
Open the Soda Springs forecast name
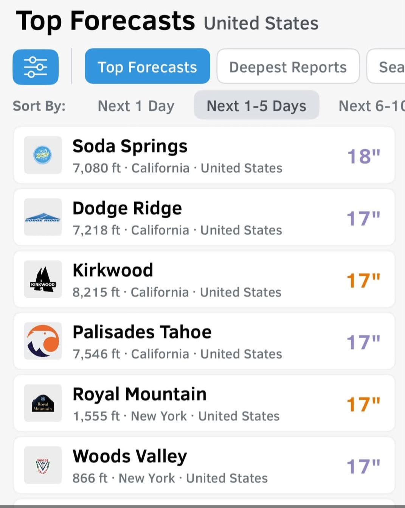(130, 146)
